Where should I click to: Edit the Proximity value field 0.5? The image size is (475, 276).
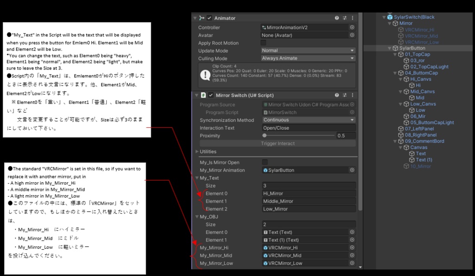(x=346, y=135)
